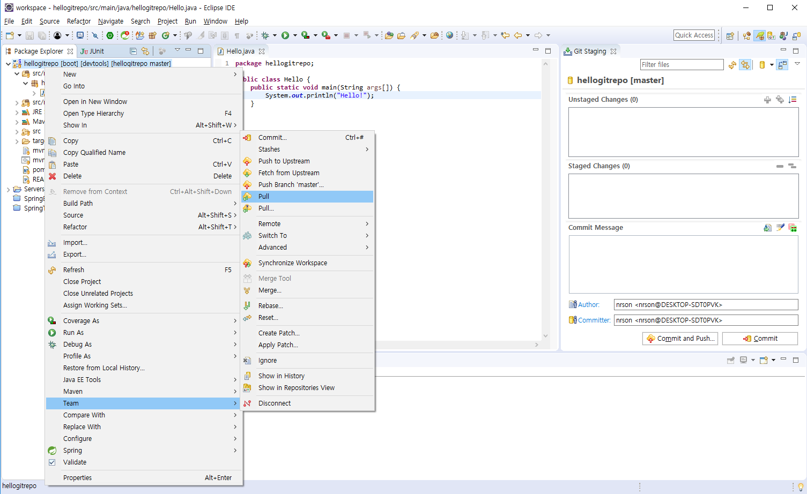807x494 pixels.
Task: Switch to the JUnit tab
Action: point(92,51)
